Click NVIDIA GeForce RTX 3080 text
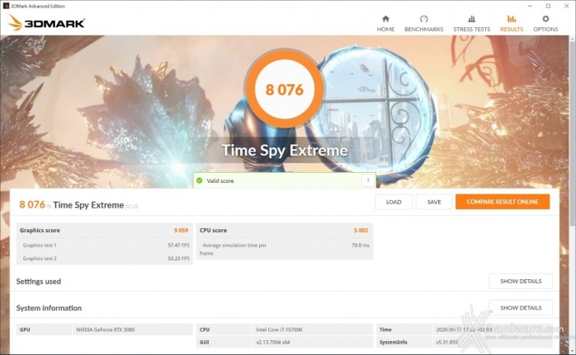Screen dimensions: 576x355 [x=106, y=329]
